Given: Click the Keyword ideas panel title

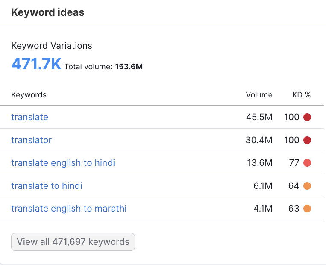Looking at the screenshot, I should coord(48,12).
